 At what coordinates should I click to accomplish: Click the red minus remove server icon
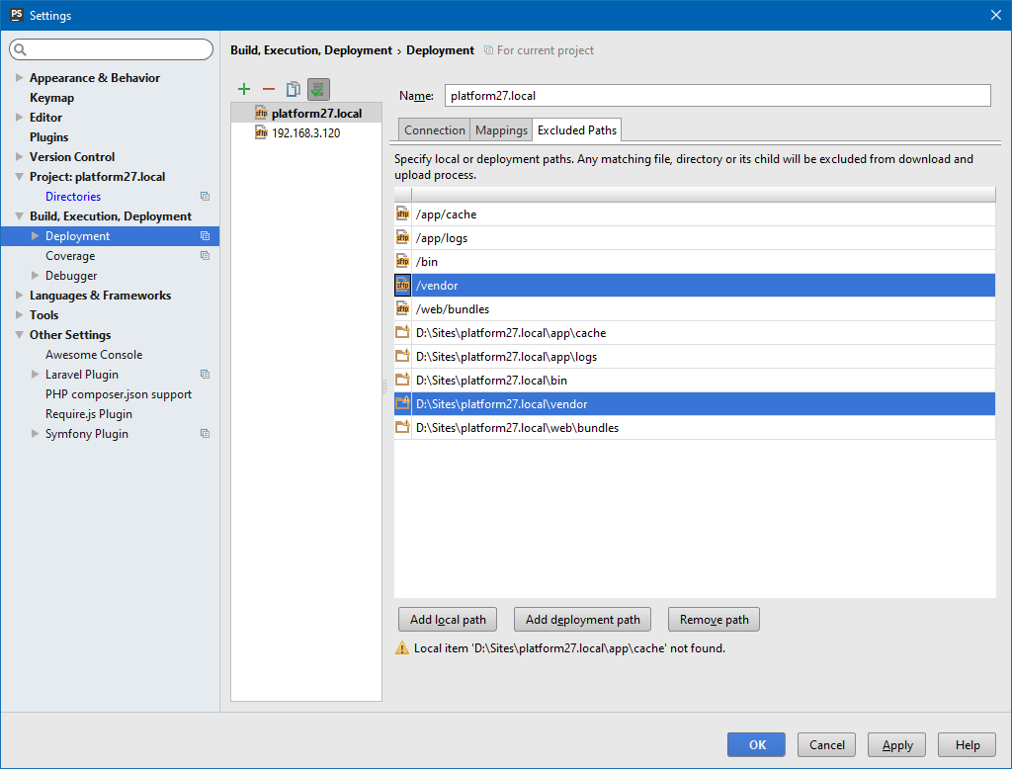268,90
